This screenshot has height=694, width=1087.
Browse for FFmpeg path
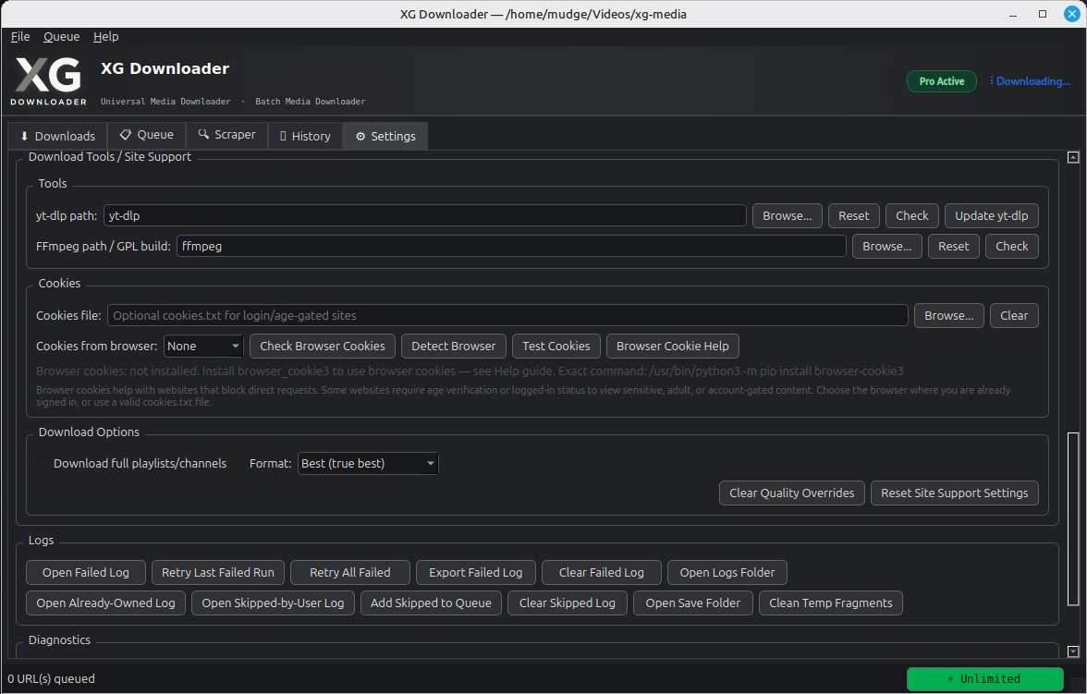pyautogui.click(x=886, y=246)
